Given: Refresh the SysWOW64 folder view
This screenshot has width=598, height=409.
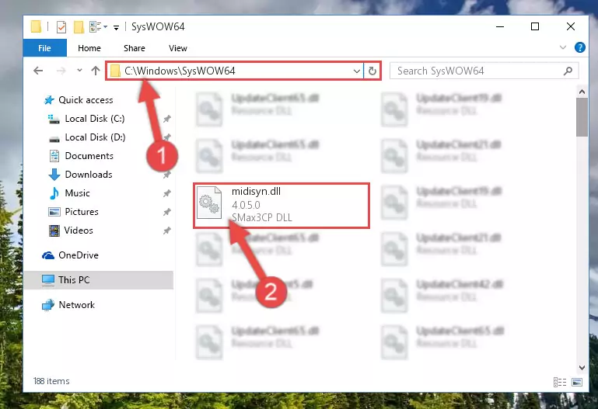Looking at the screenshot, I should click(x=372, y=71).
